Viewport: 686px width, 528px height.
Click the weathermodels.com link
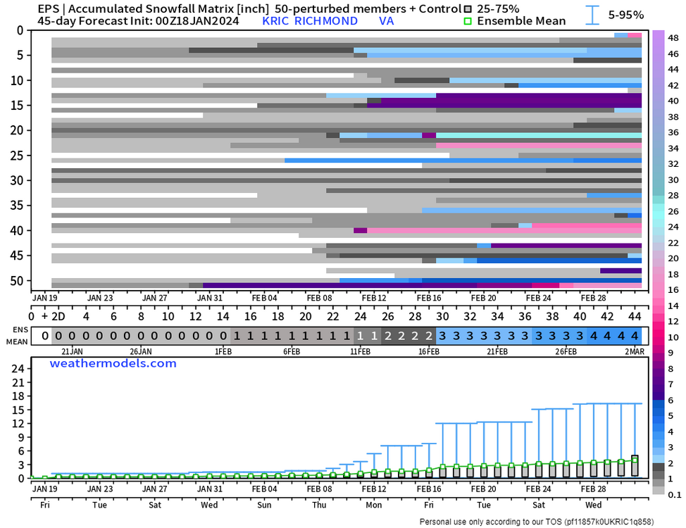[x=113, y=363]
